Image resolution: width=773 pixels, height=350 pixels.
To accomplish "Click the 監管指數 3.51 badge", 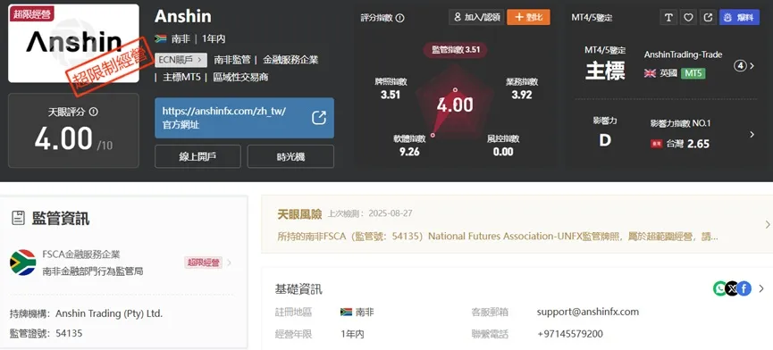I will coord(456,50).
